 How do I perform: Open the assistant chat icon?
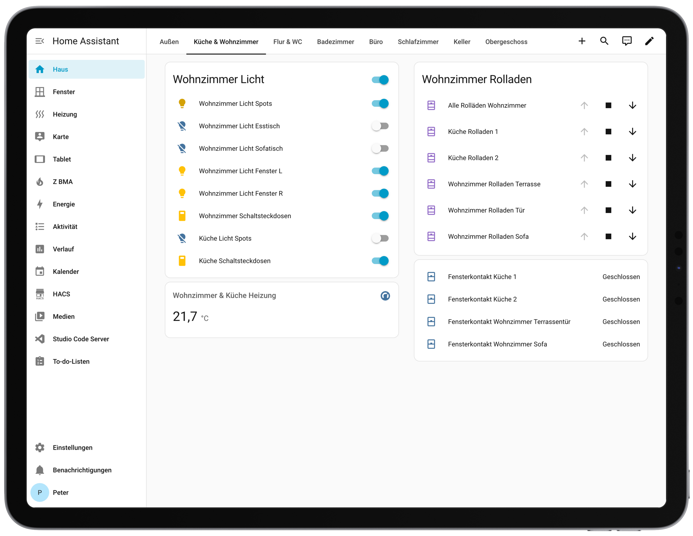[627, 41]
